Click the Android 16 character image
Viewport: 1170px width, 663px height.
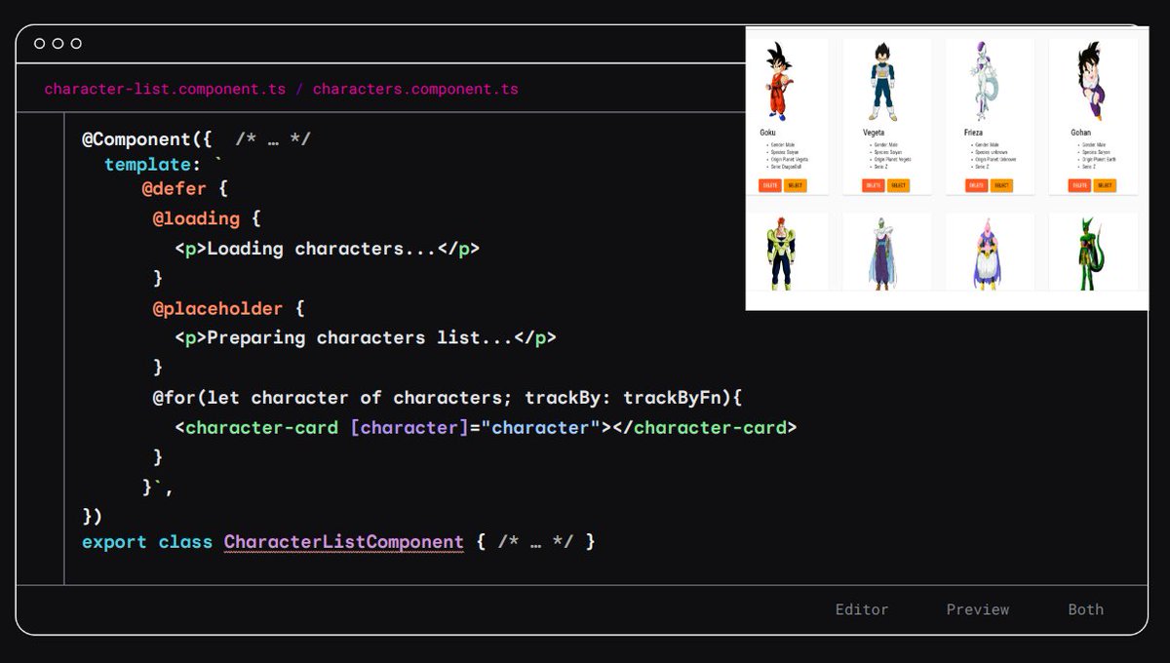point(781,253)
